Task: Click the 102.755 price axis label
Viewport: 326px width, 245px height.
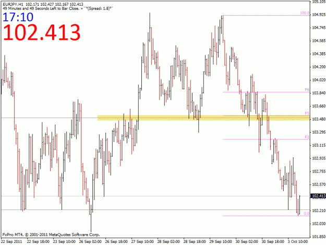Action: tap(319, 171)
